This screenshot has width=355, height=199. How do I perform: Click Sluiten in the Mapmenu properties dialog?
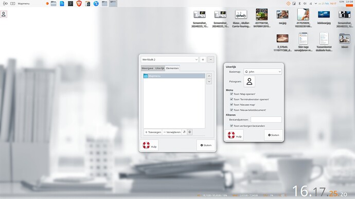click(x=274, y=135)
